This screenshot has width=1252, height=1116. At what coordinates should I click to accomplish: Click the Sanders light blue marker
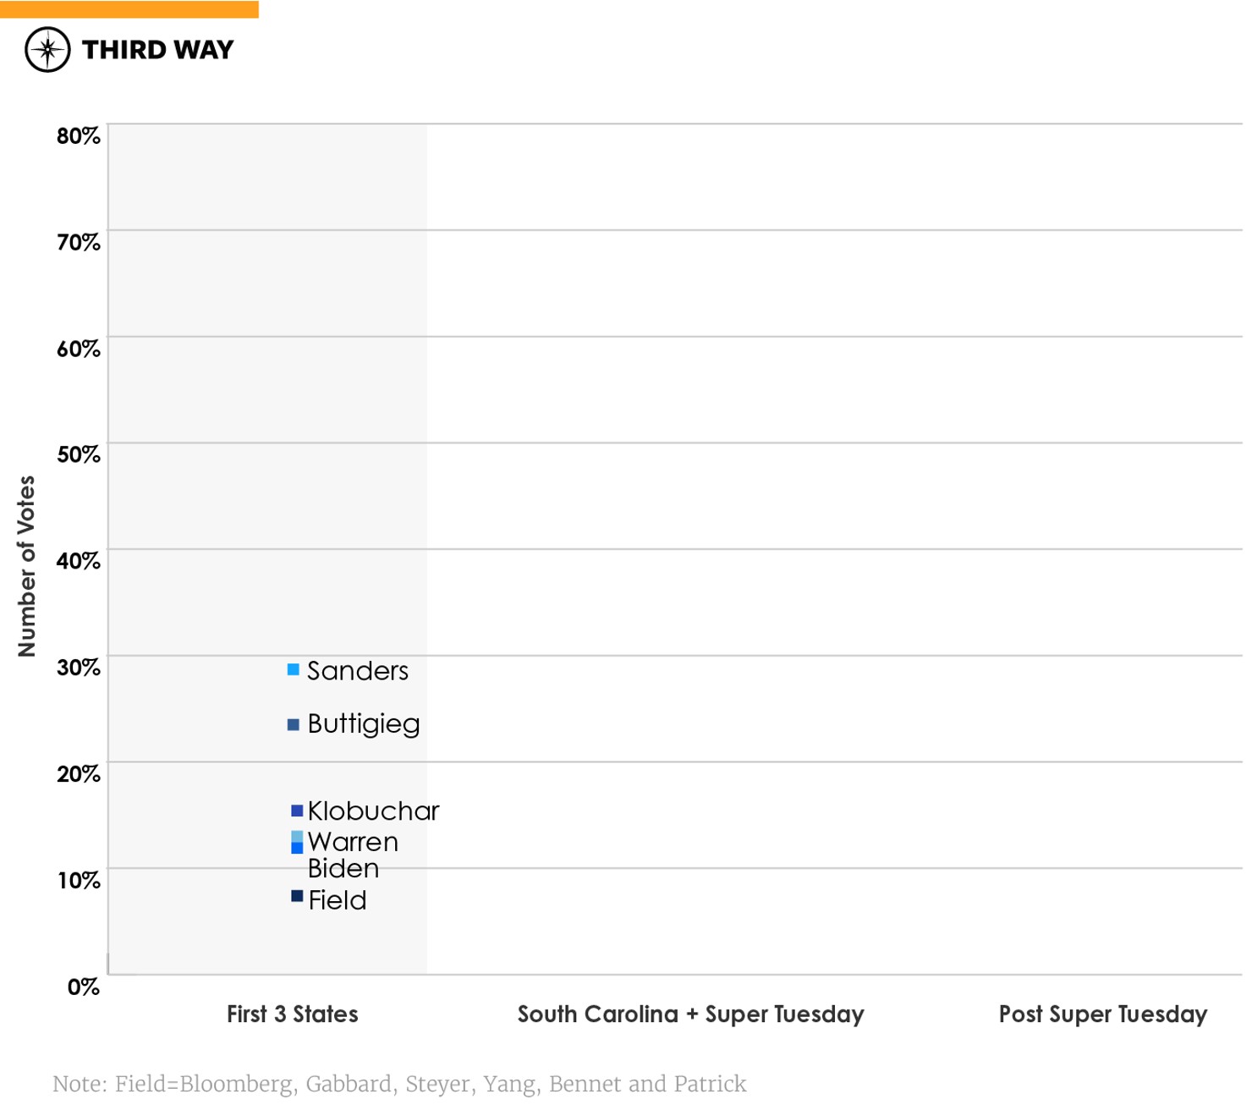point(294,669)
